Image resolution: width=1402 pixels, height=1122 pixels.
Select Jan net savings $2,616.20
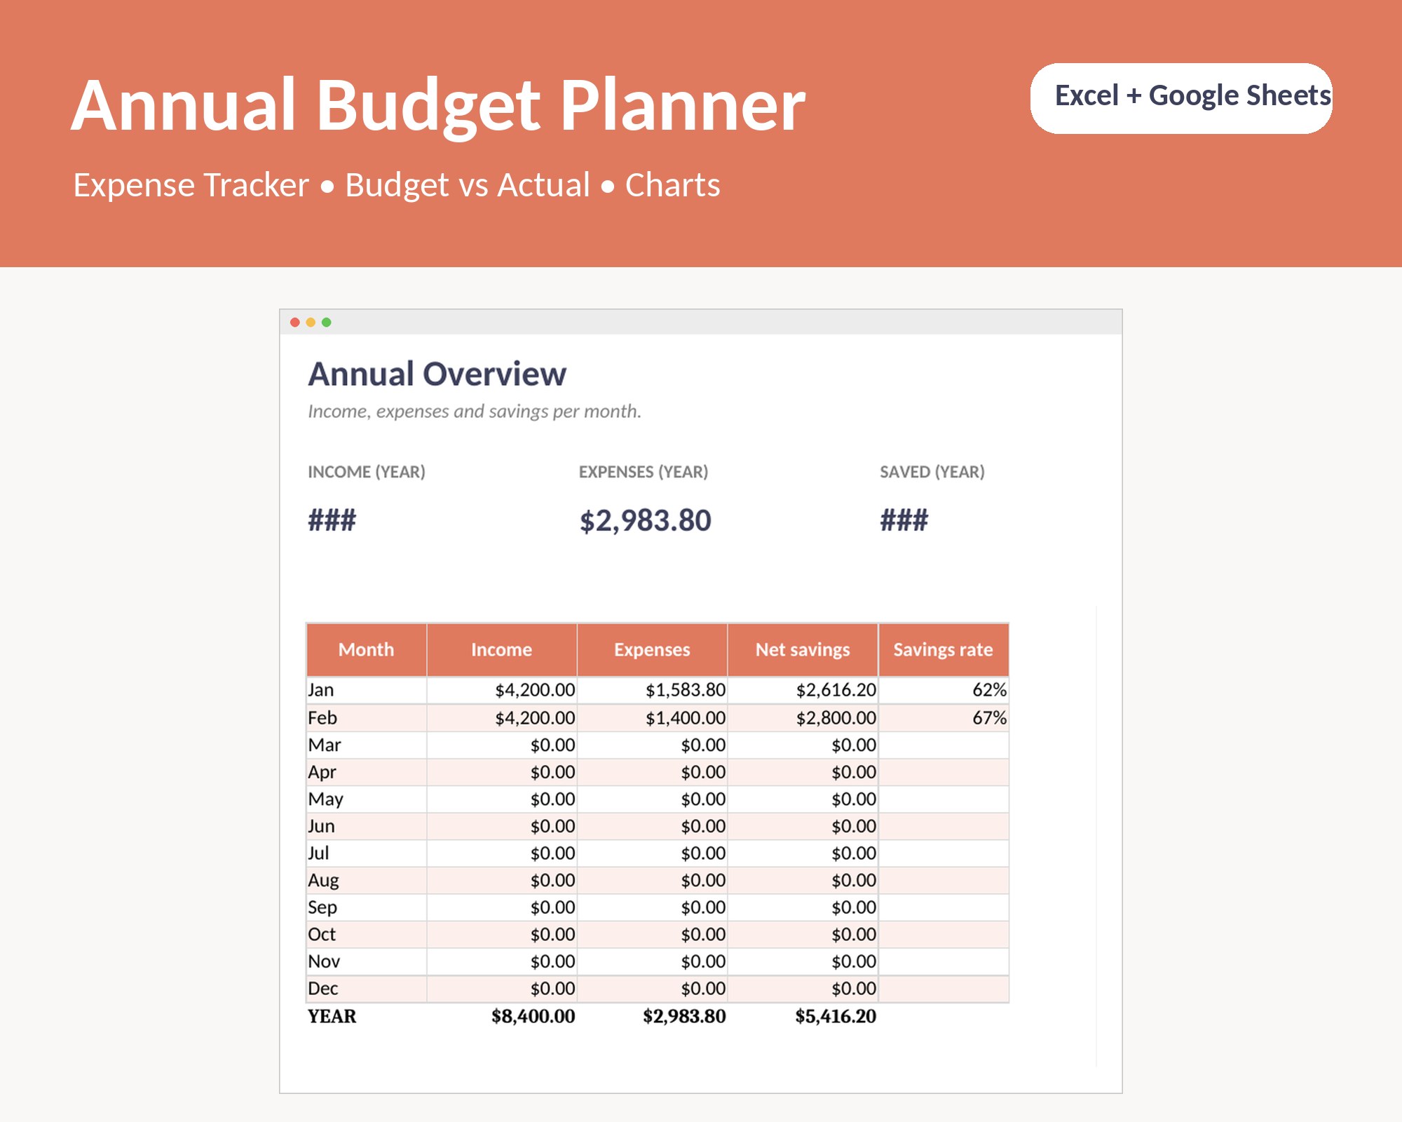(x=803, y=690)
